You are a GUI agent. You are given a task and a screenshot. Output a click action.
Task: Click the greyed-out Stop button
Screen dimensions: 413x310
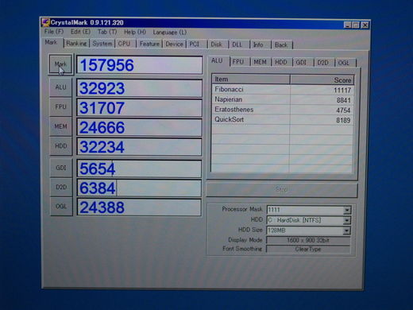(x=282, y=189)
